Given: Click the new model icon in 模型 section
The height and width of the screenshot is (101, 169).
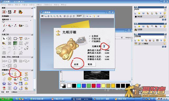Looking at the screenshot, I should pos(4,12).
